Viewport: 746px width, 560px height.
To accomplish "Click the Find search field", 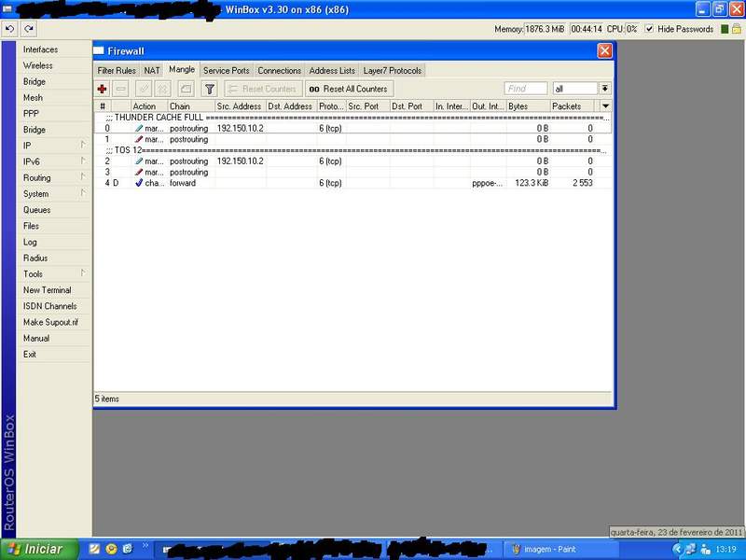I will pos(526,89).
